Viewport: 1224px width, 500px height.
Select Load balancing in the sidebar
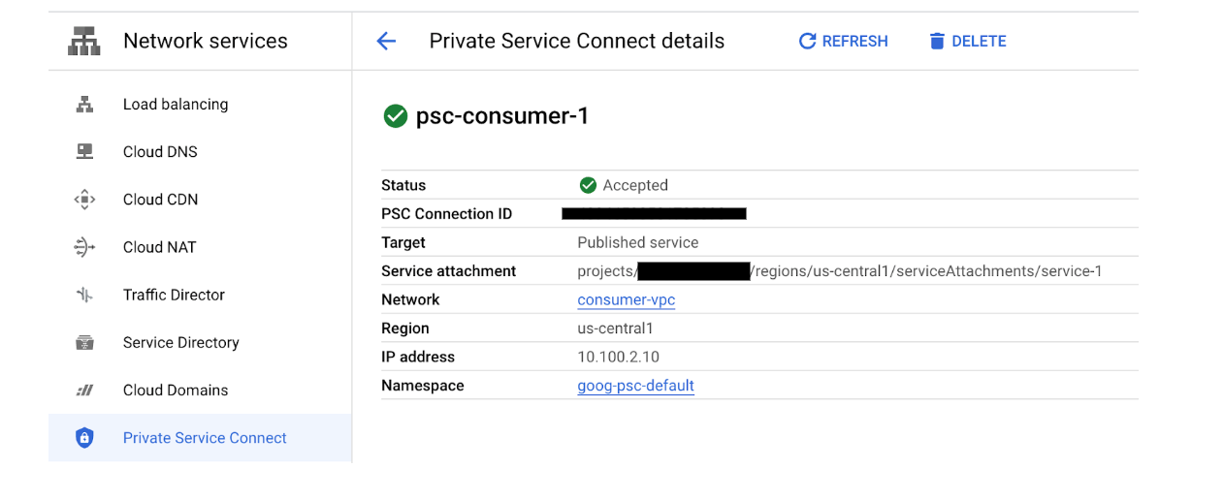click(x=176, y=105)
